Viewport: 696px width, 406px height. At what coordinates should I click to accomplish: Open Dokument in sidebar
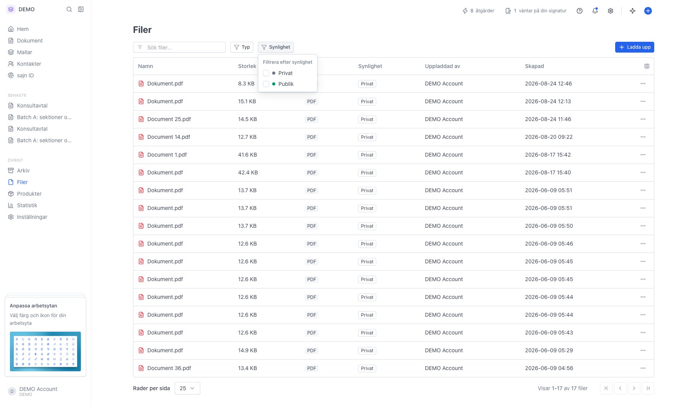pos(30,41)
